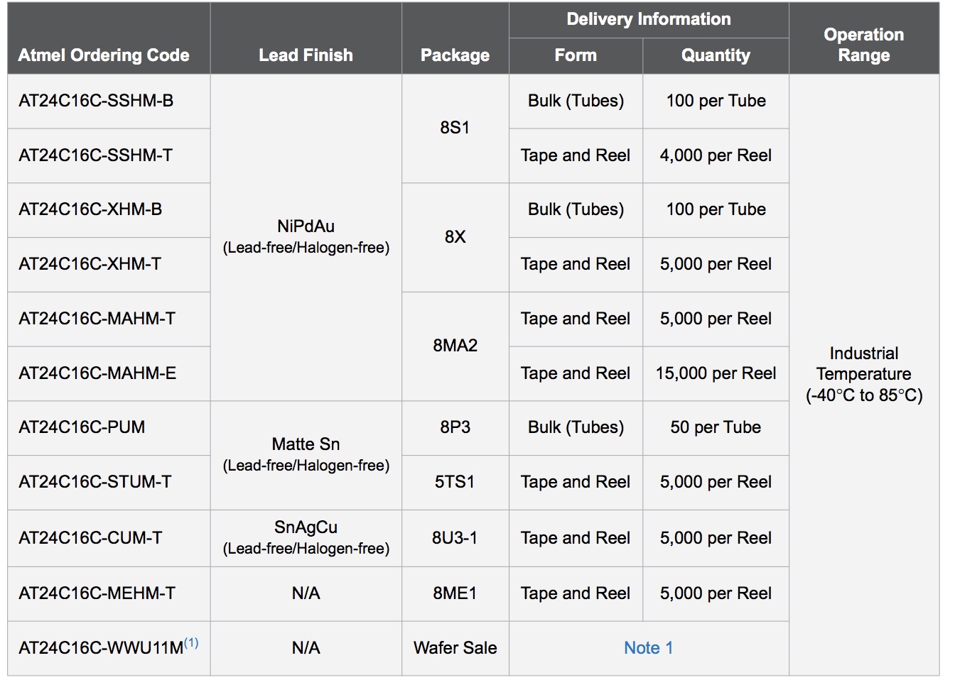This screenshot has height=680, width=955.
Task: Select the 5TS1 package cell
Action: (x=455, y=482)
